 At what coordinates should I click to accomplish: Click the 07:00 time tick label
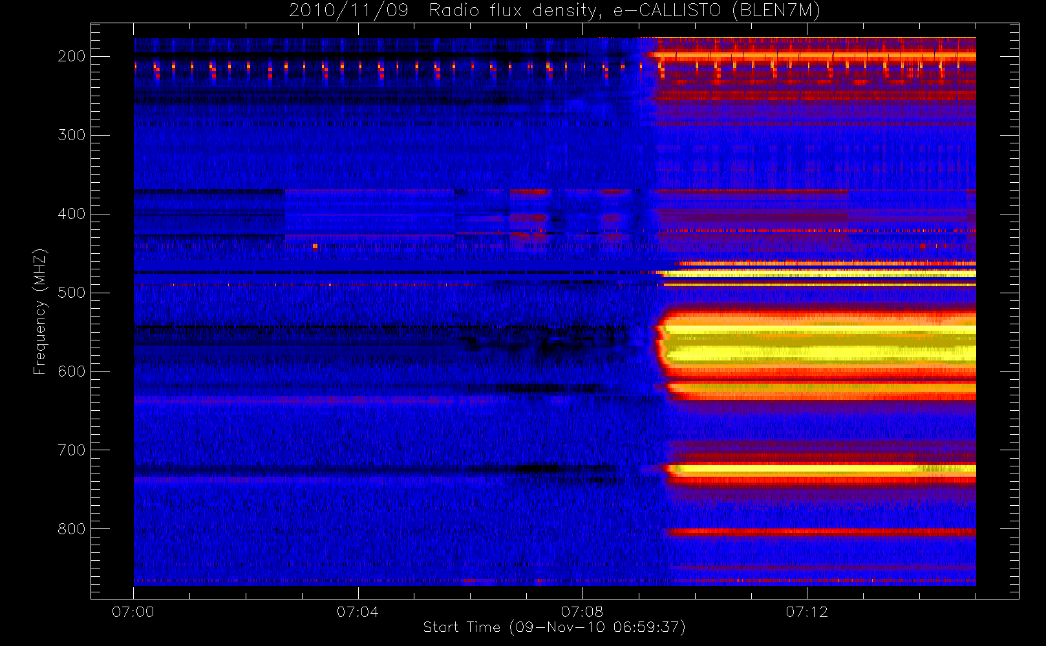pos(133,612)
